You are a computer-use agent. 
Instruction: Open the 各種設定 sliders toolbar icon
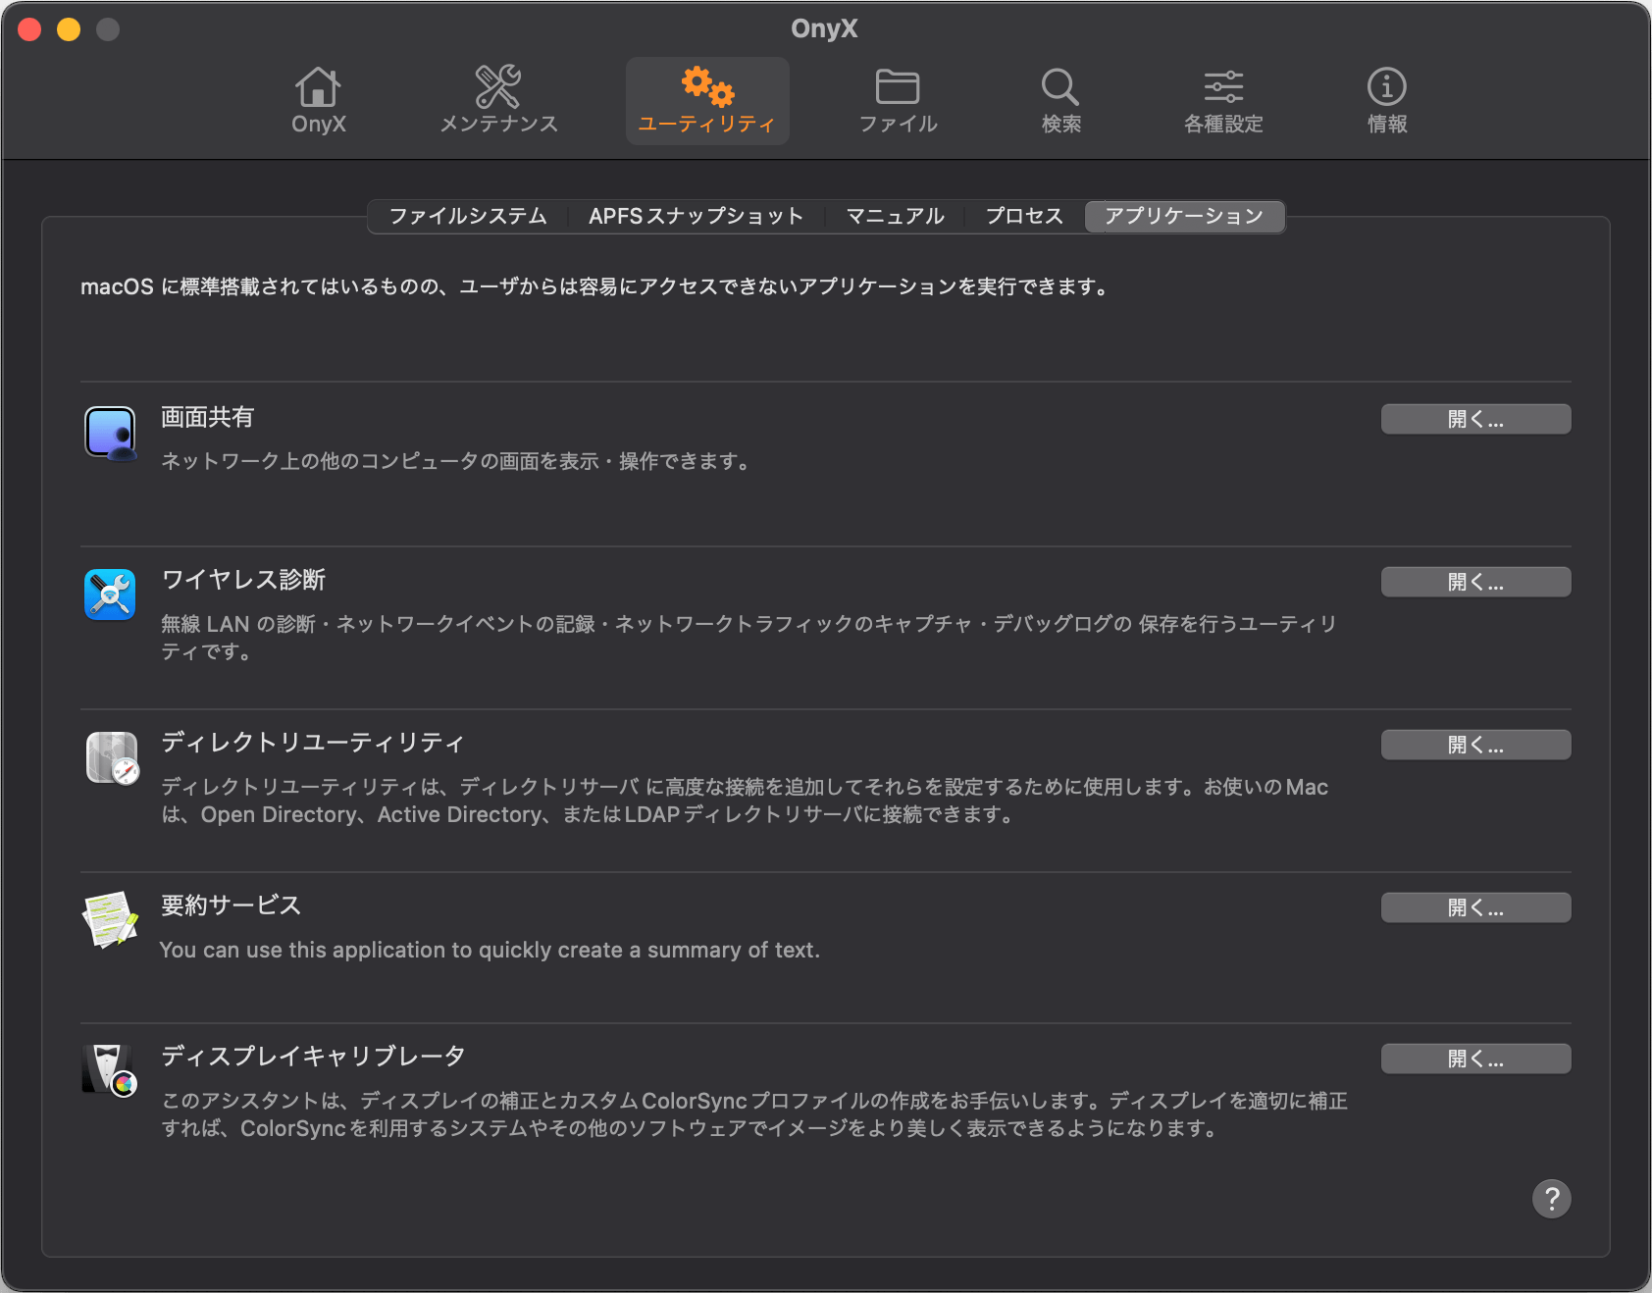tap(1223, 101)
